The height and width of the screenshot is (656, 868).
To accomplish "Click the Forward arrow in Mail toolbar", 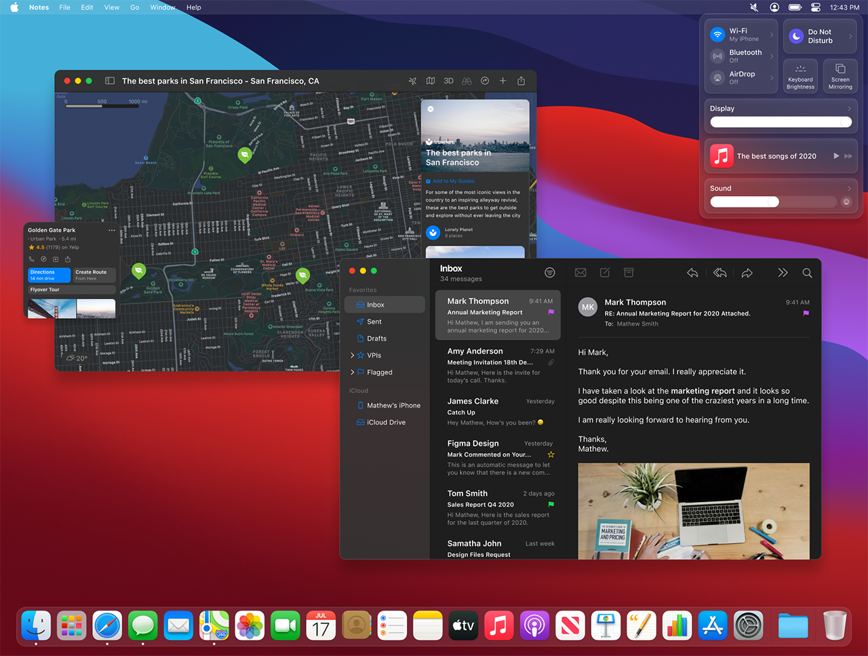I will [747, 273].
